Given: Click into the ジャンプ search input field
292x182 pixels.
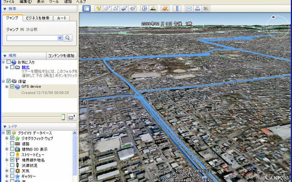Looking at the screenshot, I should pyautogui.click(x=32, y=38).
